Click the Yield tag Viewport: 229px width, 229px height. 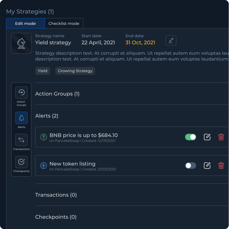(43, 71)
